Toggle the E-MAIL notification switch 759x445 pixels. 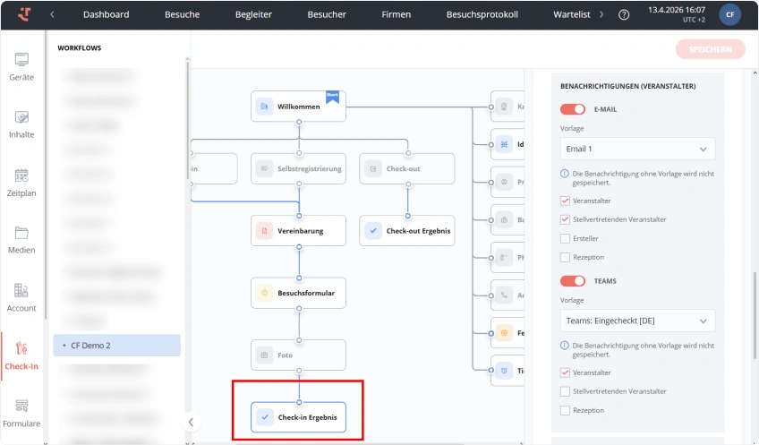(x=573, y=109)
